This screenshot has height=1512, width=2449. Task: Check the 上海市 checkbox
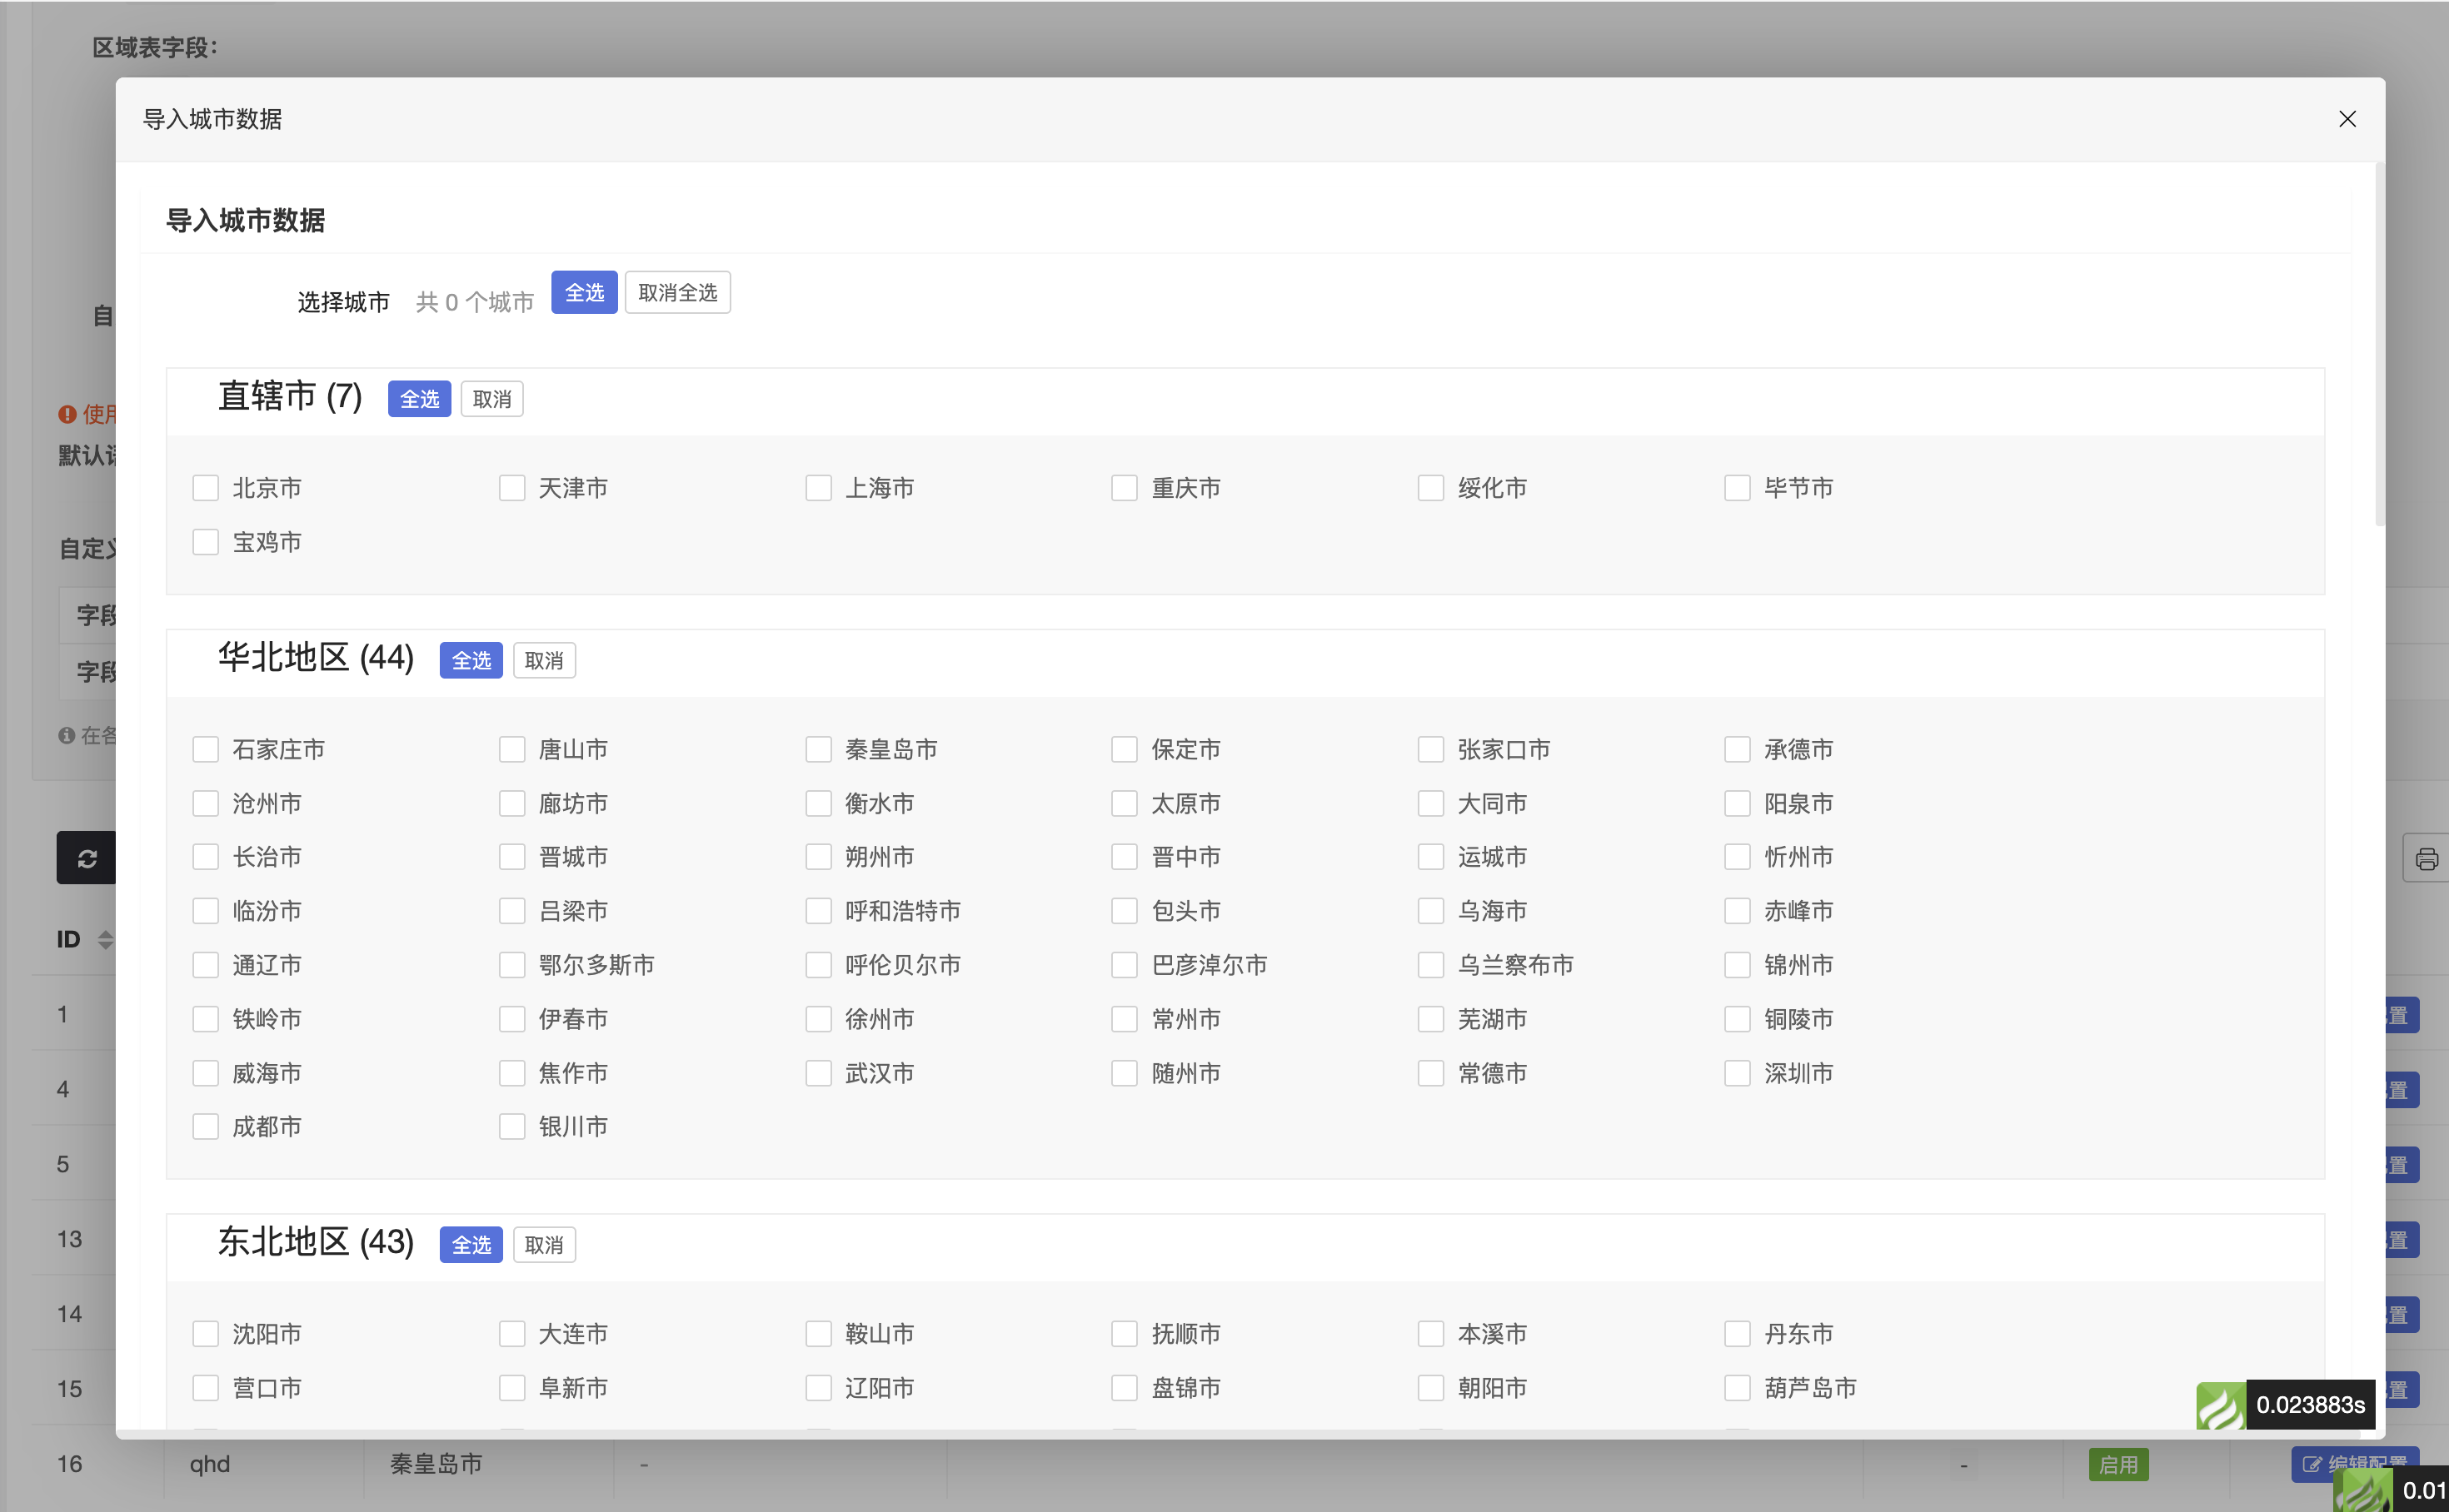818,488
